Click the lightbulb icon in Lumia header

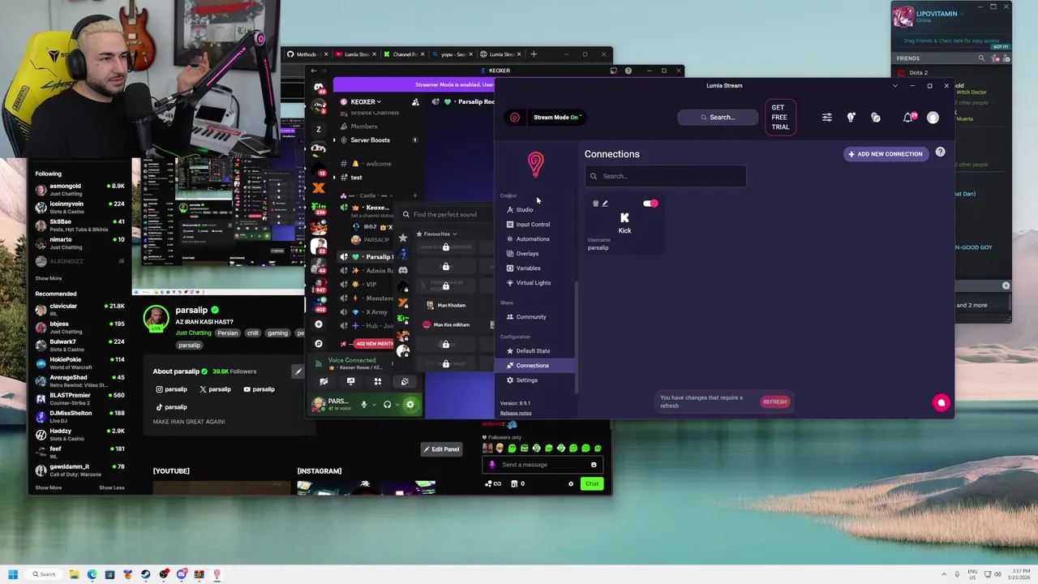click(x=851, y=118)
